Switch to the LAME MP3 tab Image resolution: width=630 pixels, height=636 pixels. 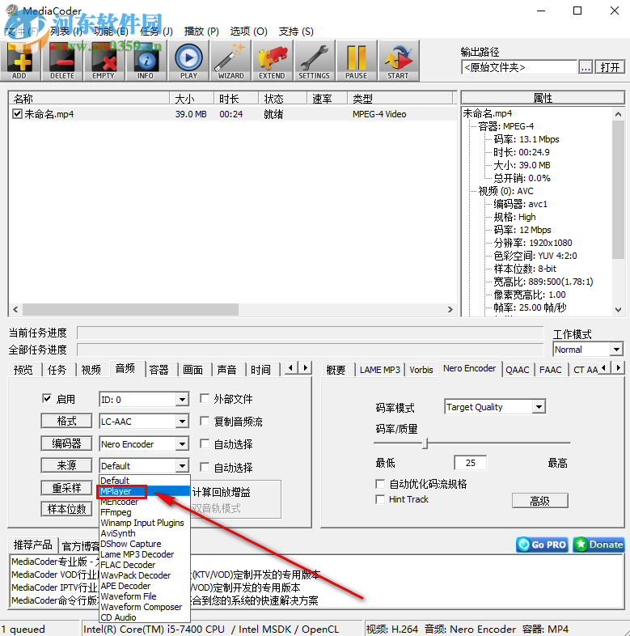(380, 370)
